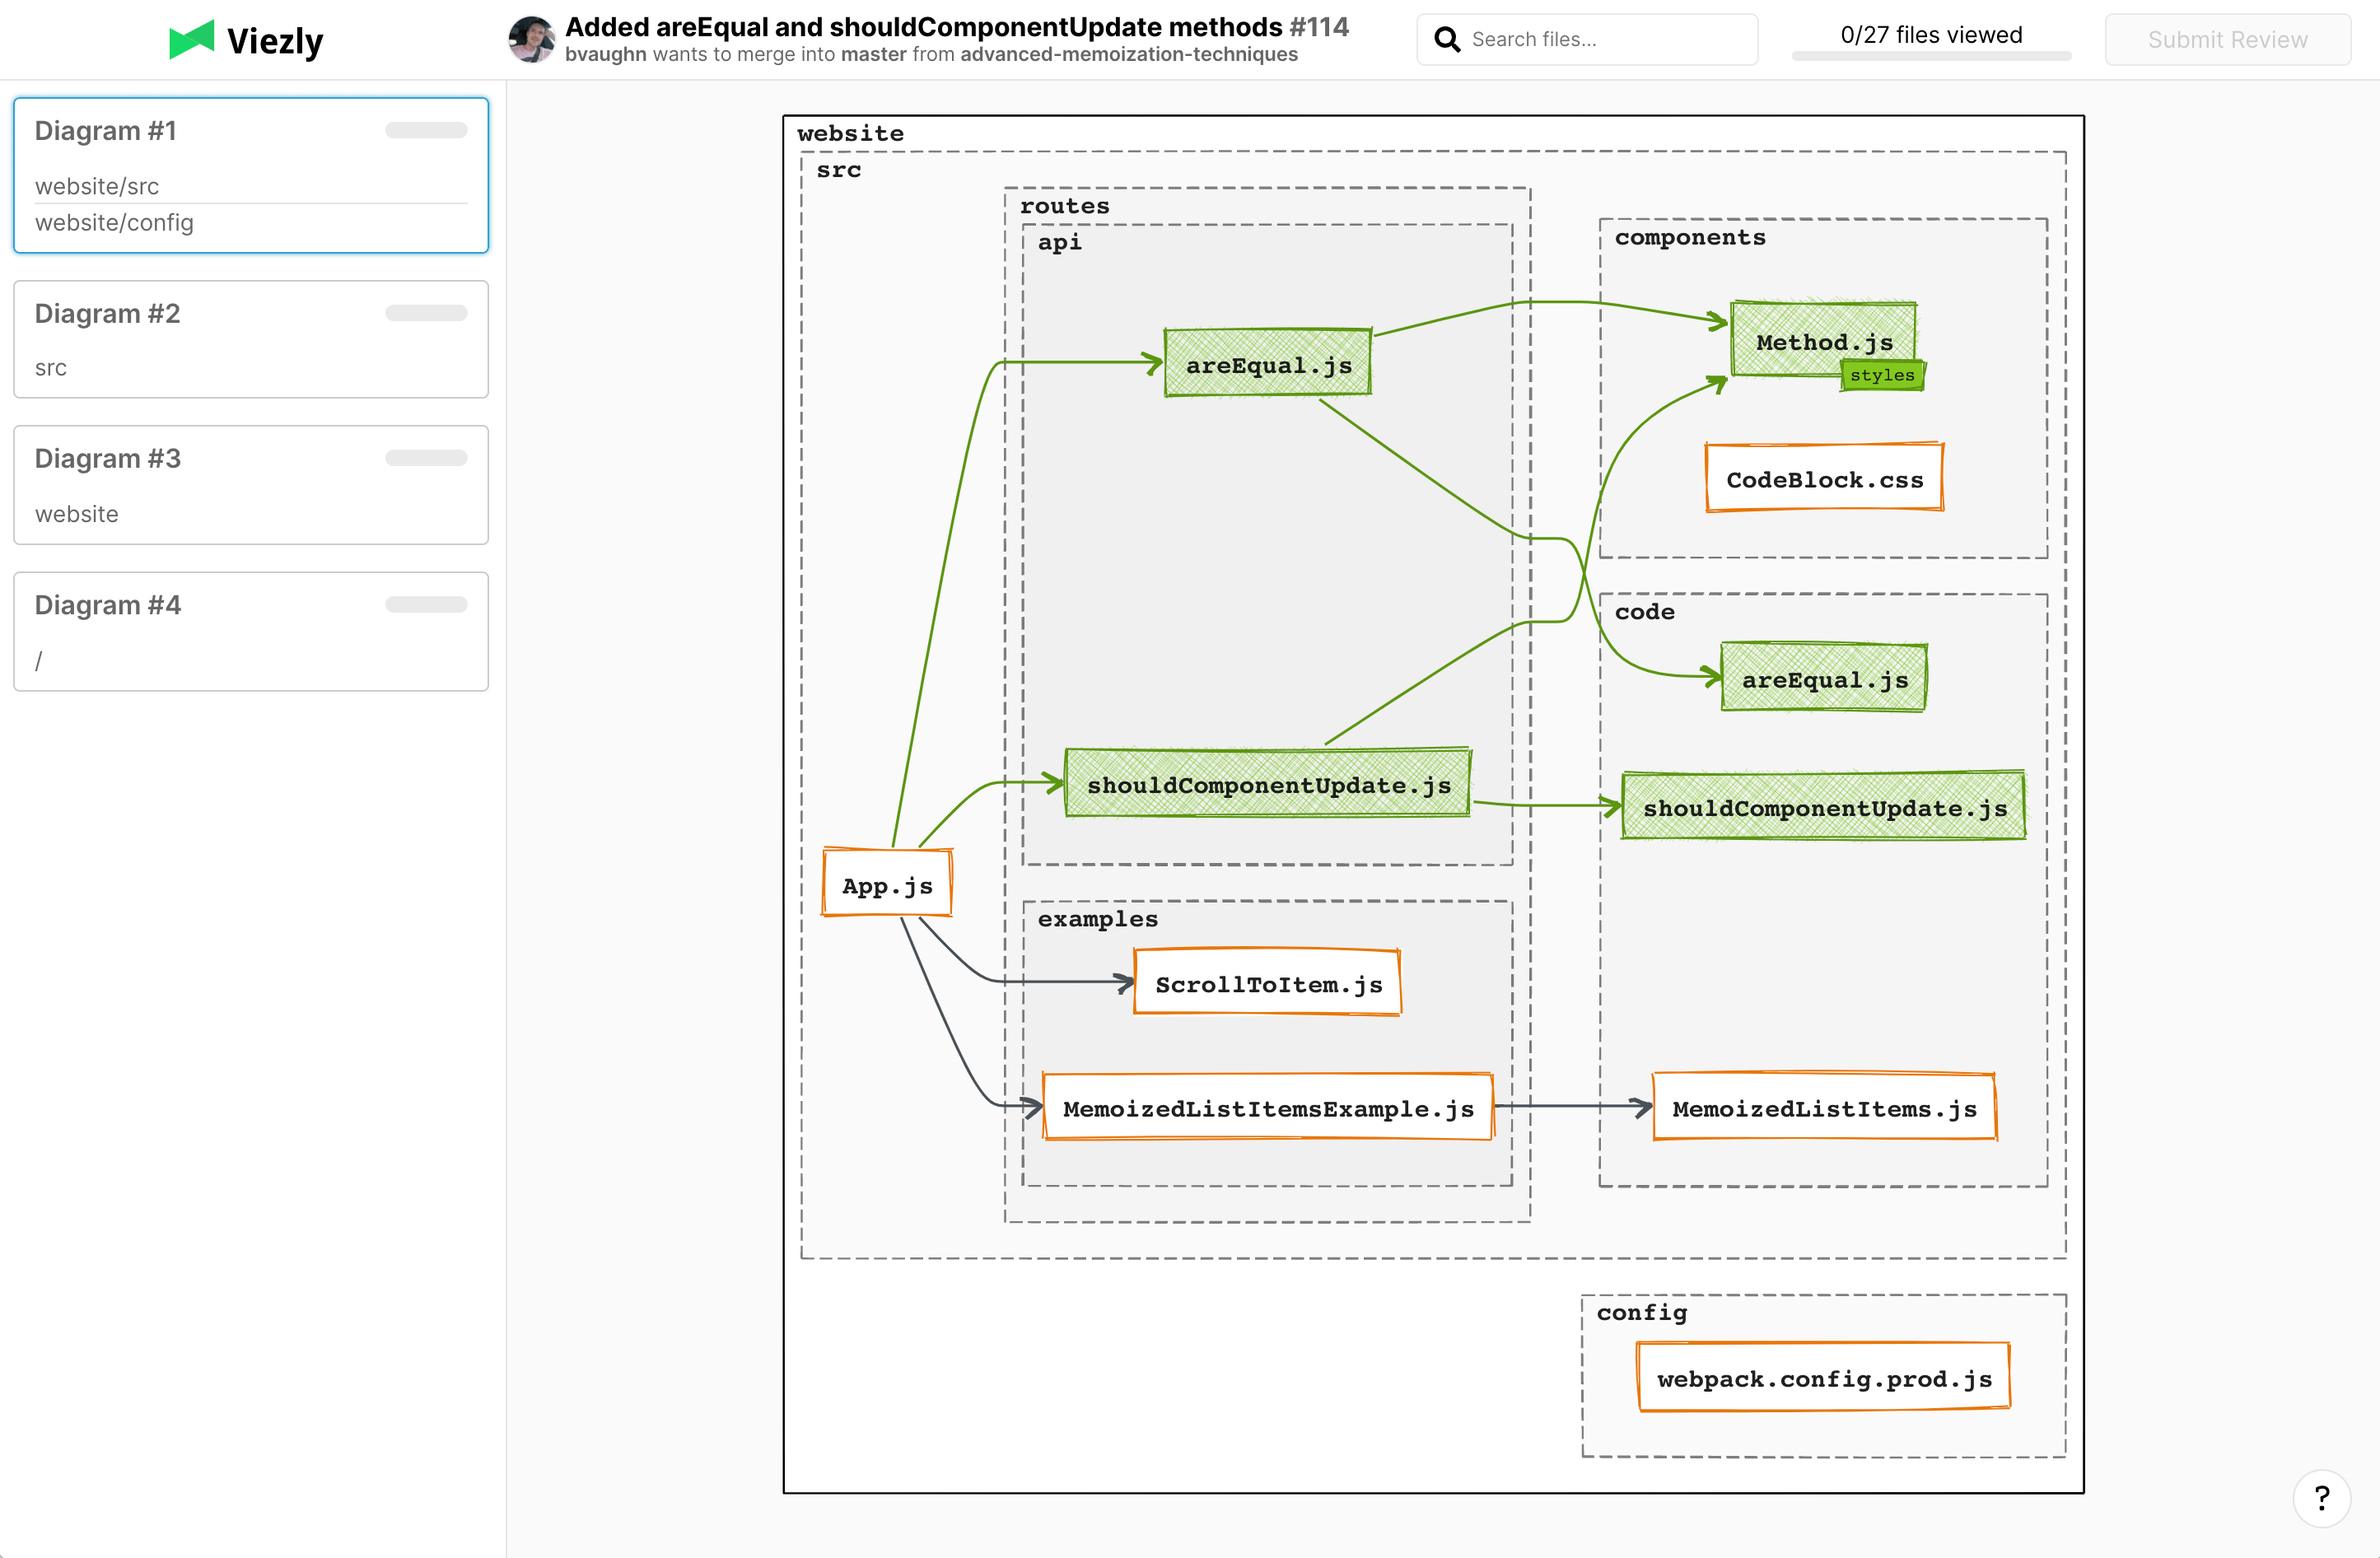Open the help question mark button
The width and height of the screenshot is (2380, 1558).
click(2321, 1497)
